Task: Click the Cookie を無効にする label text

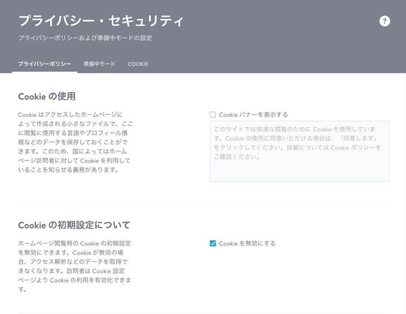Action: tap(247, 244)
